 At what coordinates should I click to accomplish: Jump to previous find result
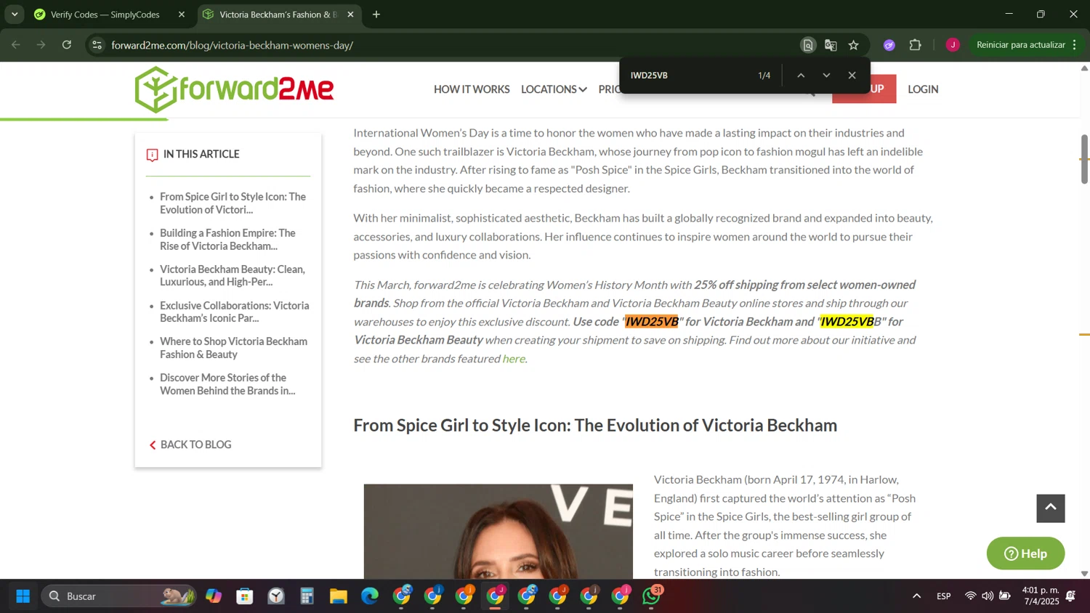[x=801, y=76]
